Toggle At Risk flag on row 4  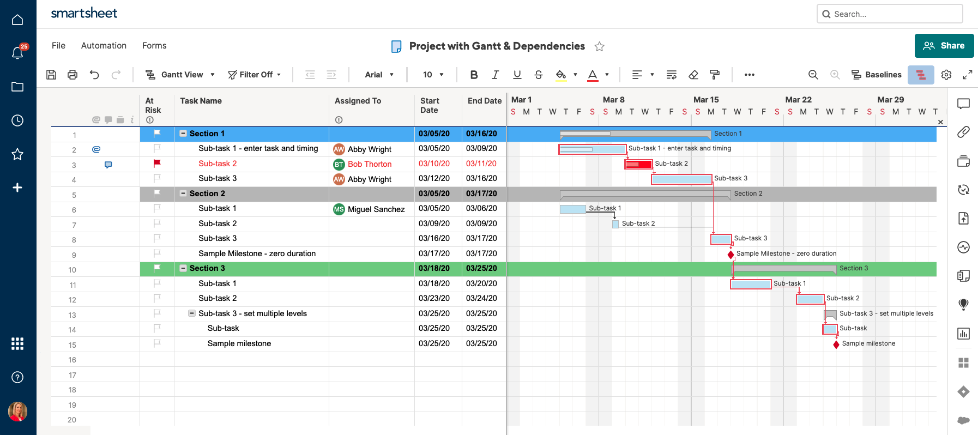point(157,178)
